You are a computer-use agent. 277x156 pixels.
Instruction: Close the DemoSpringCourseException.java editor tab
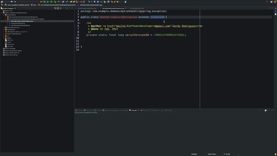click(126, 8)
